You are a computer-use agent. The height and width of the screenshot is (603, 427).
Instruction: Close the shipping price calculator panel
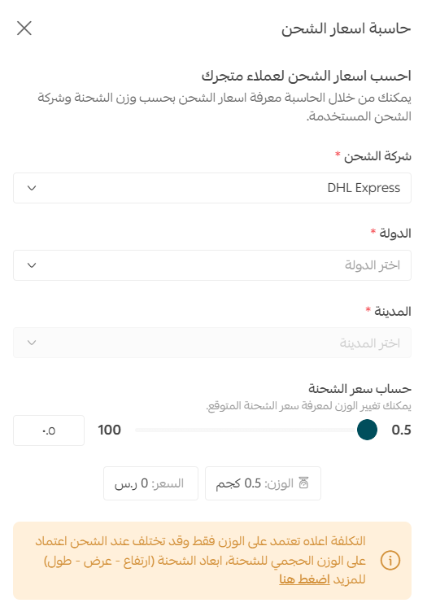(24, 28)
